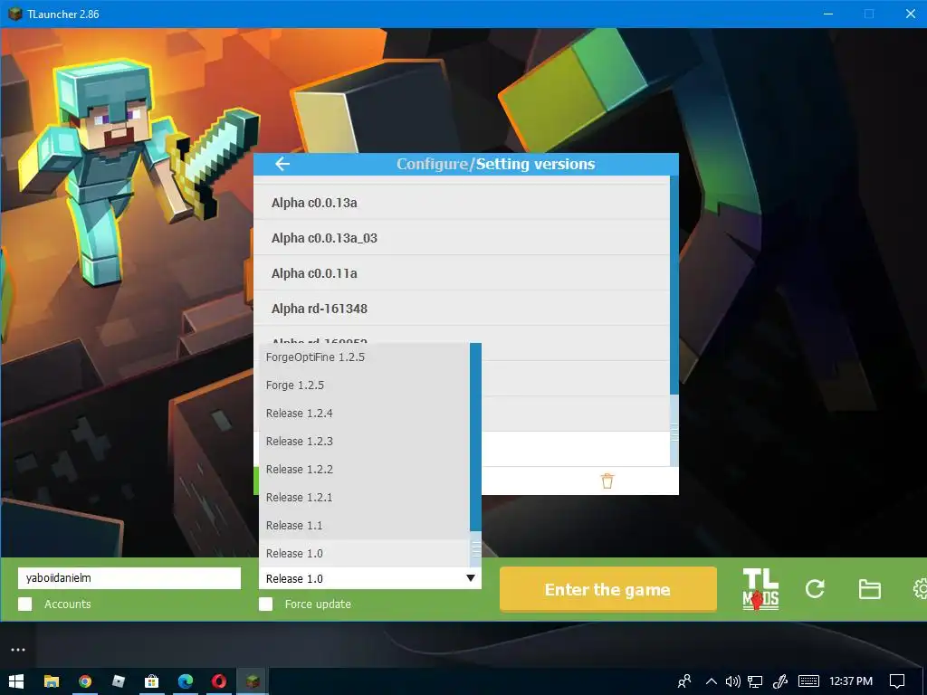Enable the Force update checkbox

(266, 604)
